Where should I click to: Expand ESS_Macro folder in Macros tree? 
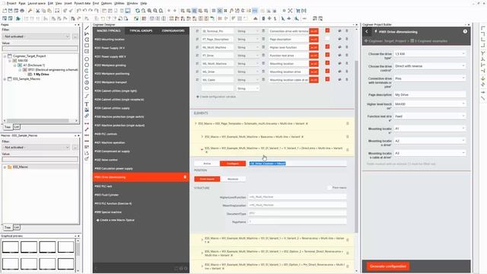pyautogui.click(x=5, y=167)
